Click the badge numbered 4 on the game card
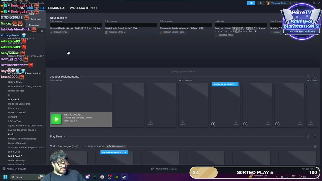The width and height of the screenshot is (322, 181). (x=213, y=124)
